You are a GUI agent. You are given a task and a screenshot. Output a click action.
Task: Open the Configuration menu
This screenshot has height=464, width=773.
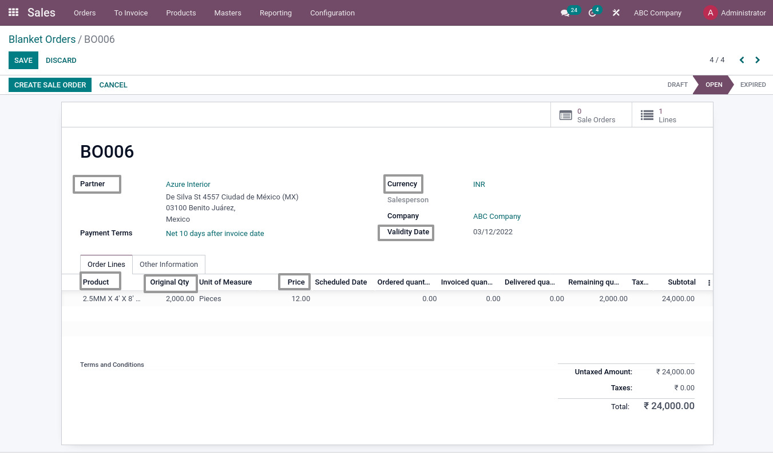332,13
